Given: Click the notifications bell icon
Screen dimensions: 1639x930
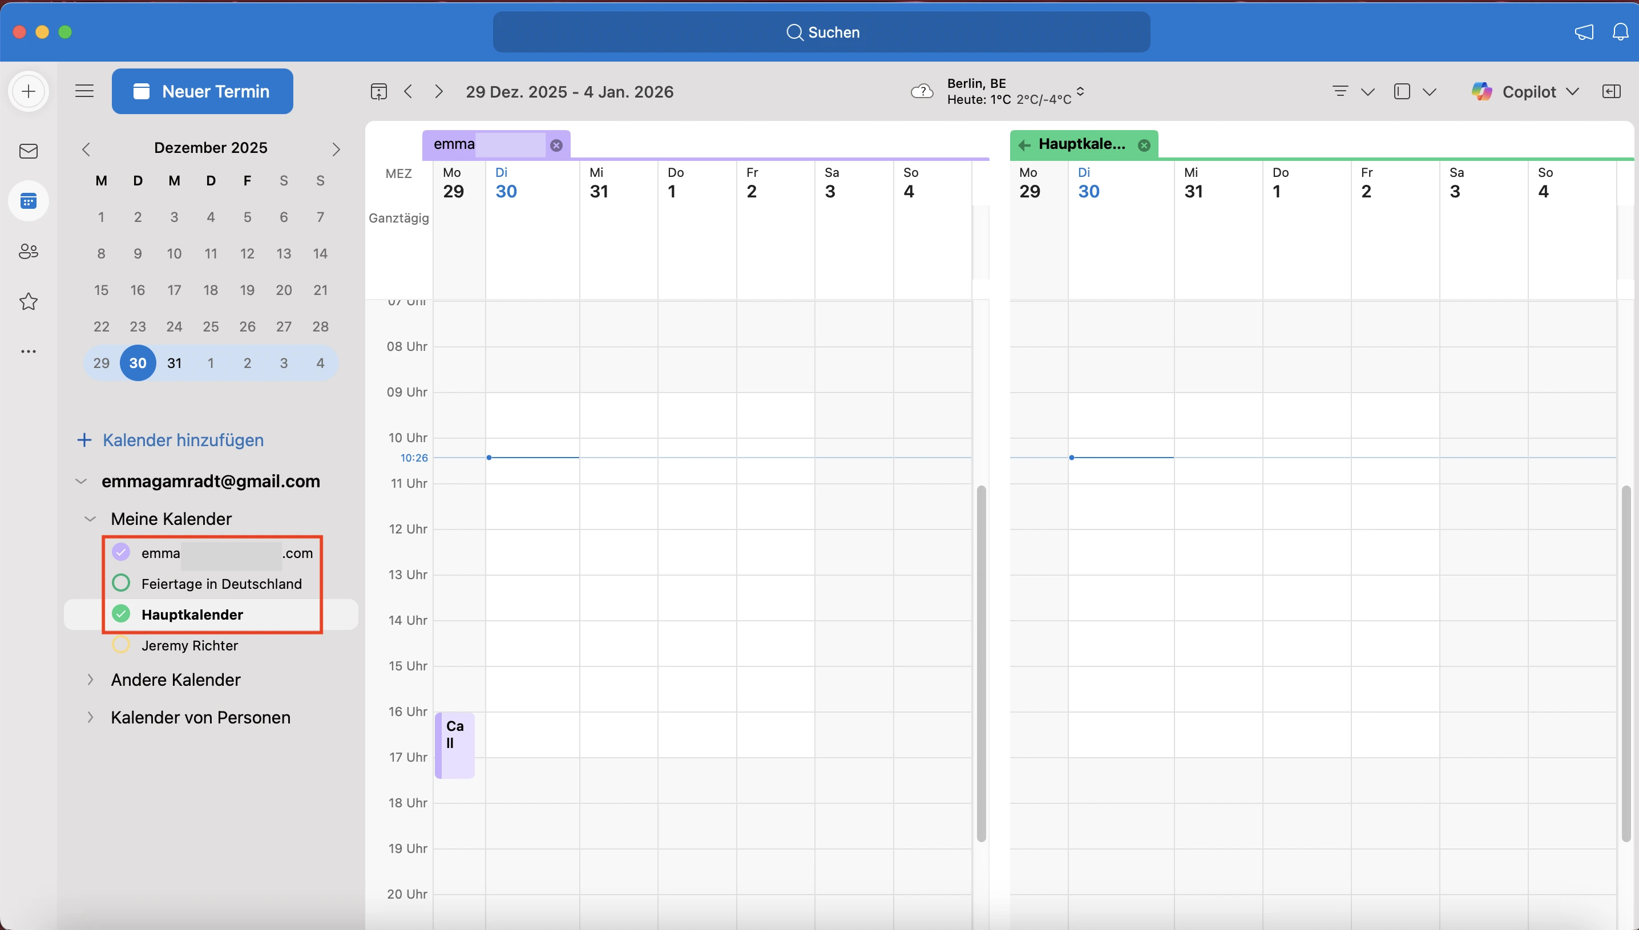Looking at the screenshot, I should [x=1620, y=32].
